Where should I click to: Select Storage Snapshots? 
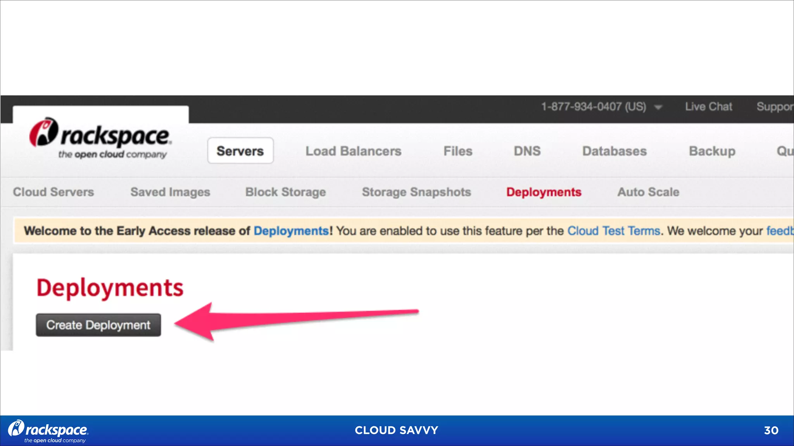(x=416, y=192)
